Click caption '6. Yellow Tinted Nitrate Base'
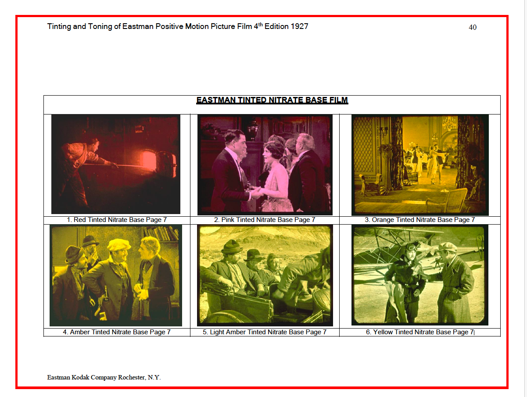This screenshot has height=397, width=527. click(420, 332)
